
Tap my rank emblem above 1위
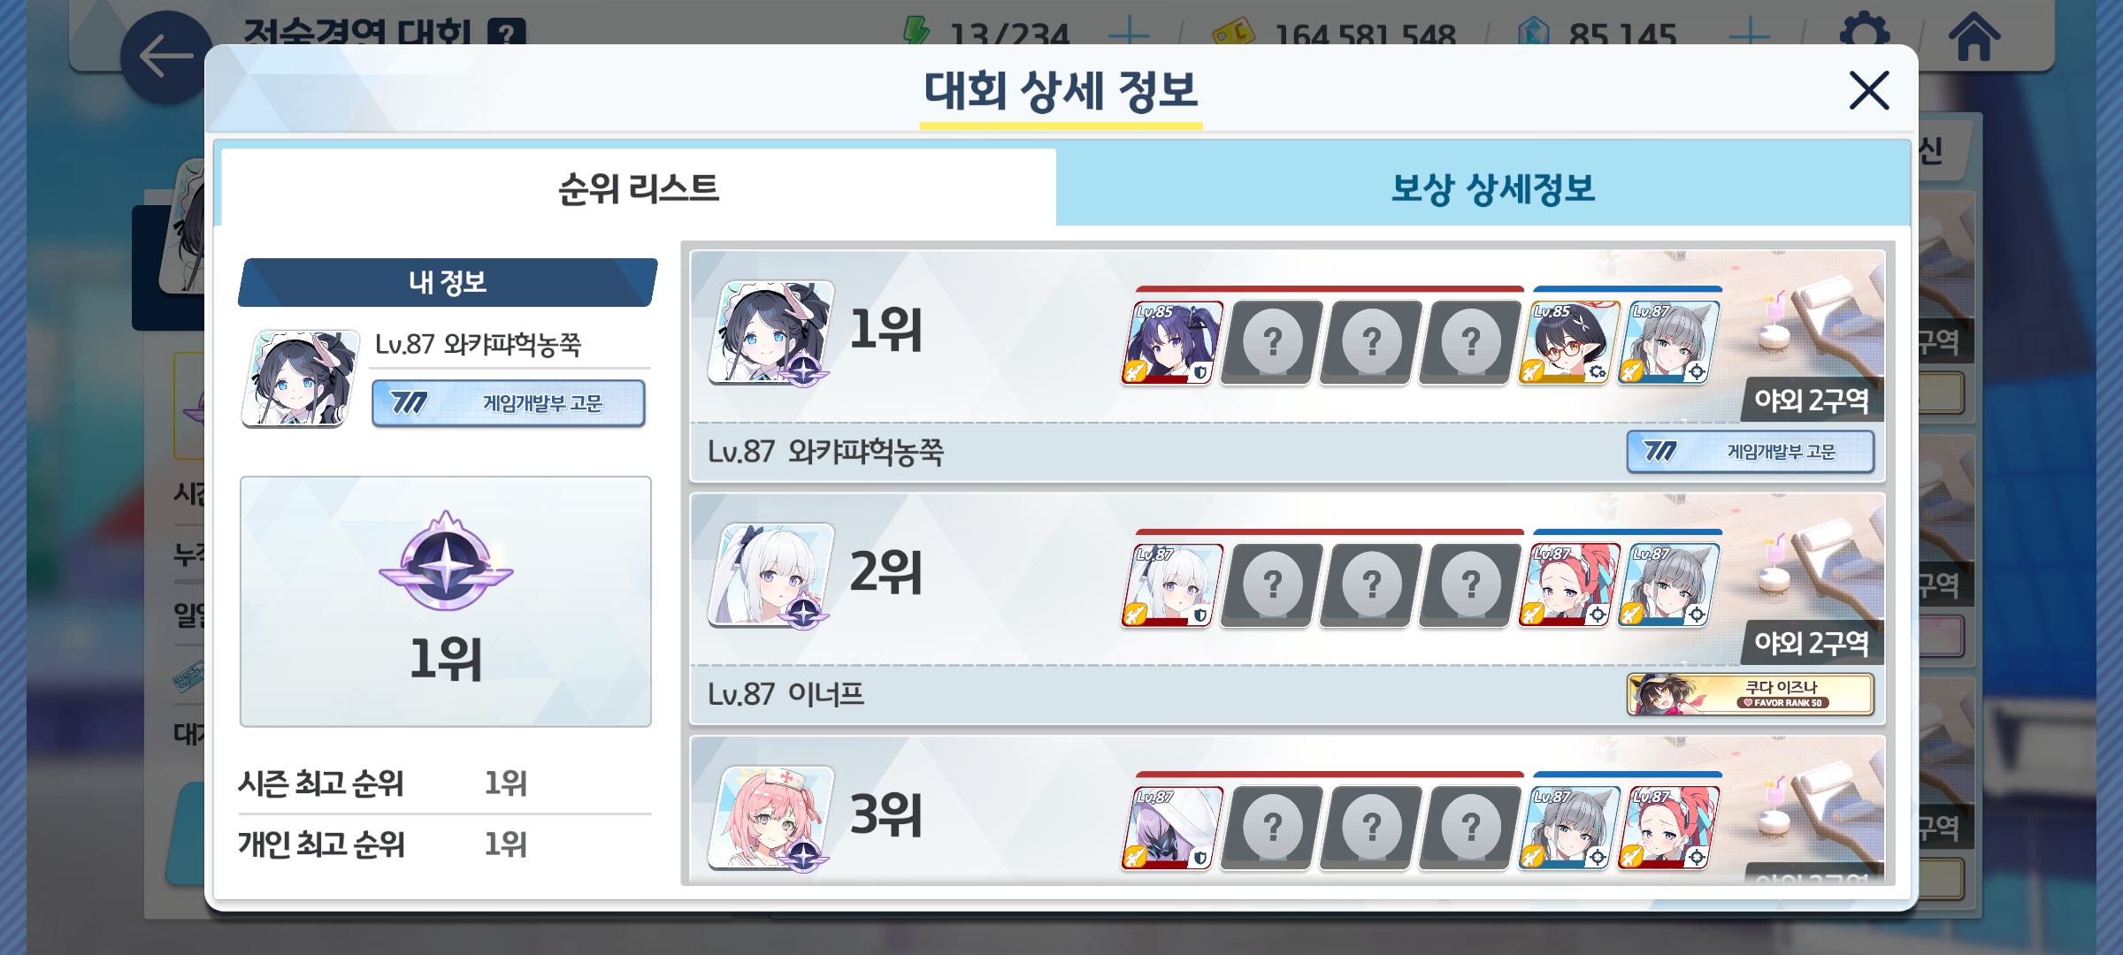pos(446,562)
